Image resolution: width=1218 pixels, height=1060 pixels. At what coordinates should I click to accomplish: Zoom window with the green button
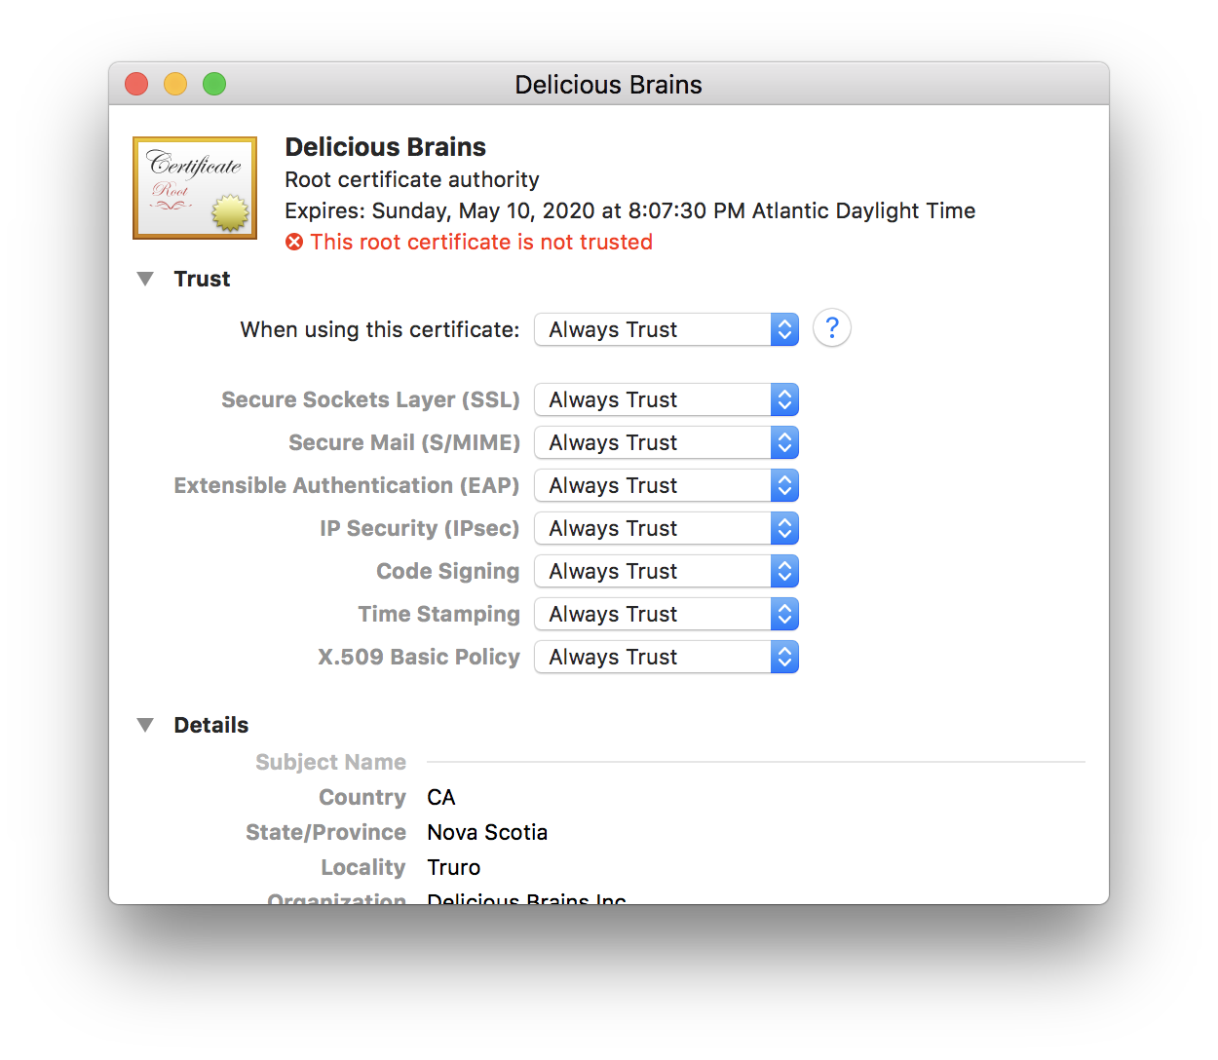(214, 85)
